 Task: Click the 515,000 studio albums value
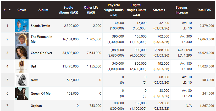(73, 80)
